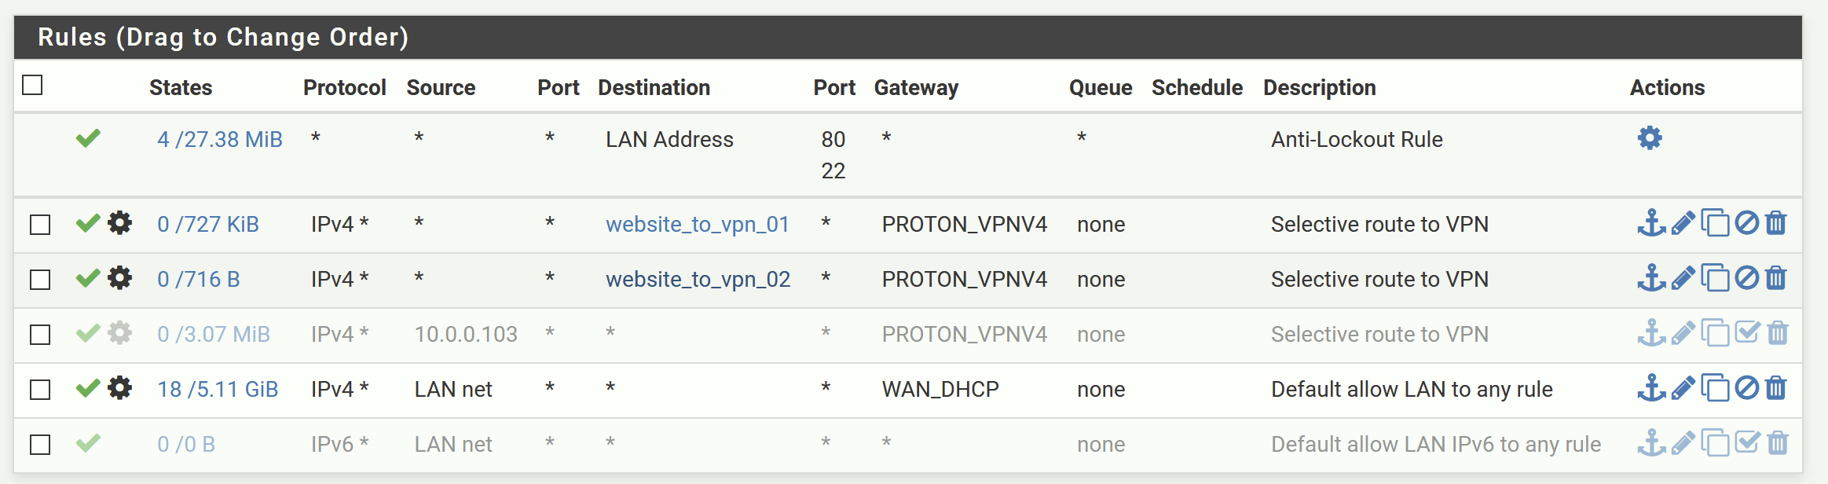Image resolution: width=1828 pixels, height=484 pixels.
Task: Copy the Default allow LAN to any rule
Action: pos(1715,388)
